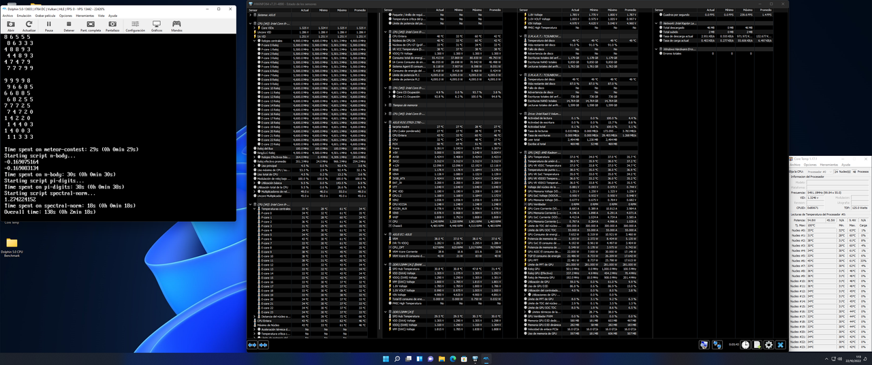Stop emulation with the Detener button
The image size is (872, 365).
pos(69,26)
